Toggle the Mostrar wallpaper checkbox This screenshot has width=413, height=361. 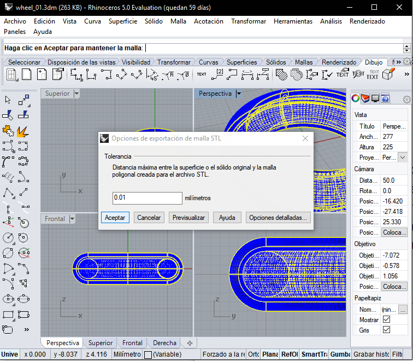pos(387,319)
